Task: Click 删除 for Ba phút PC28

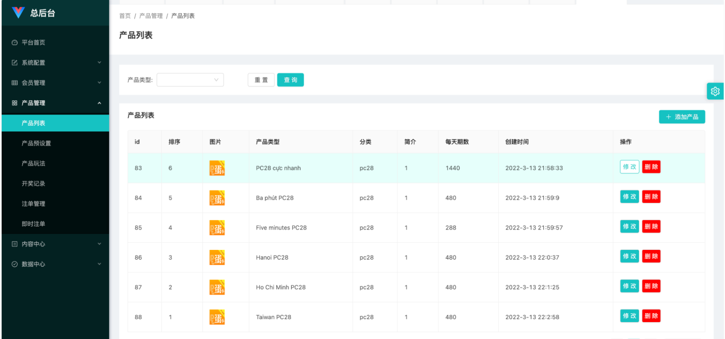Action: 651,197
